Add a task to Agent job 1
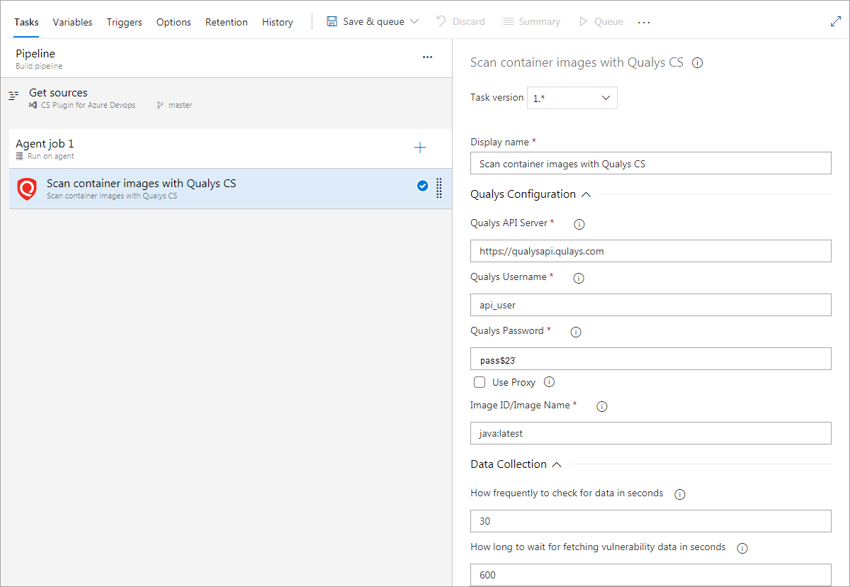This screenshot has width=850, height=587. [x=420, y=147]
